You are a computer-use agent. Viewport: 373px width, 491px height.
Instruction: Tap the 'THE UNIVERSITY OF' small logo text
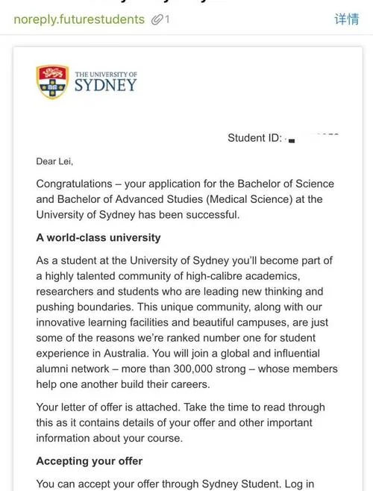[x=106, y=75]
